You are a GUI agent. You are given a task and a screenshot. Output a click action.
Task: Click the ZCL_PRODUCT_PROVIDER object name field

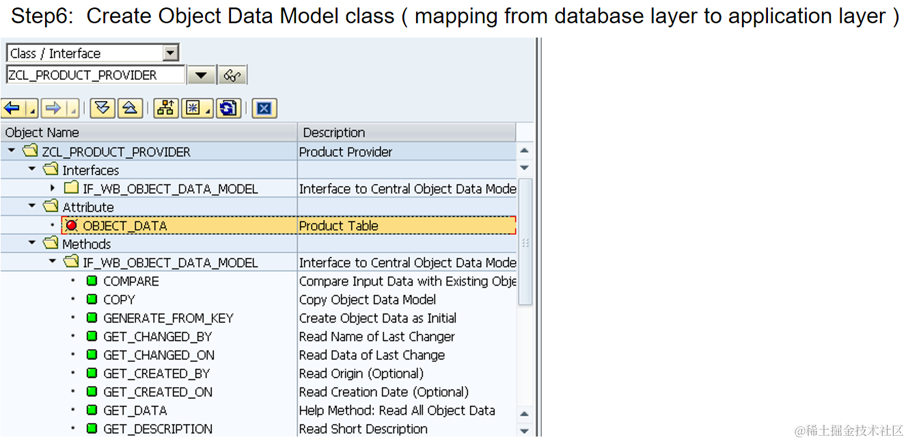click(x=96, y=75)
